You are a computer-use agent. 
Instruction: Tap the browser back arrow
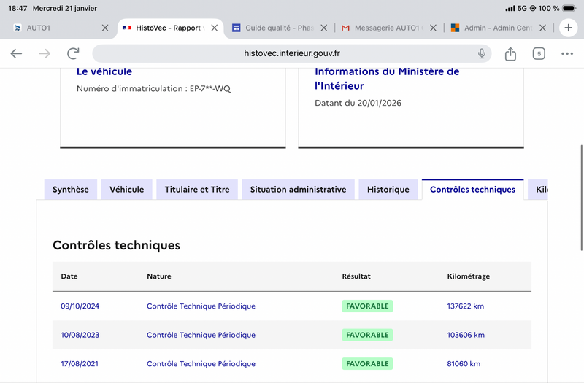tap(16, 53)
